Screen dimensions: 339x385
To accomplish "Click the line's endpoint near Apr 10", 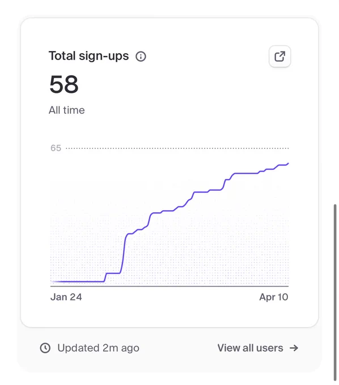I will (x=288, y=164).
